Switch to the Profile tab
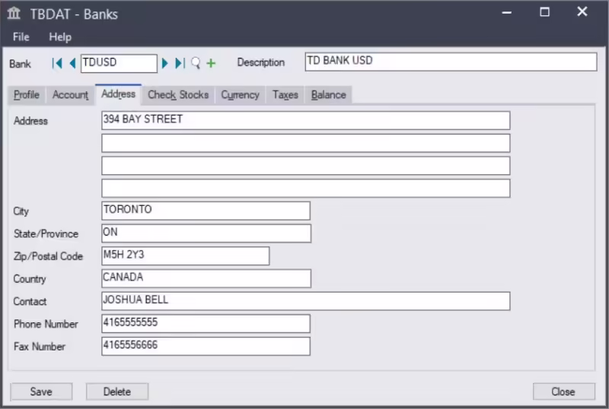The width and height of the screenshot is (609, 409). point(27,95)
